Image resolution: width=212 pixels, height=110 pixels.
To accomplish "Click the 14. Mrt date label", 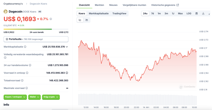I will point(146,107).
